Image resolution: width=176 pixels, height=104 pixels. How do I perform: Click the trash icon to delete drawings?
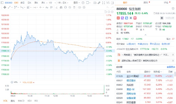pyautogui.click(x=74, y=7)
